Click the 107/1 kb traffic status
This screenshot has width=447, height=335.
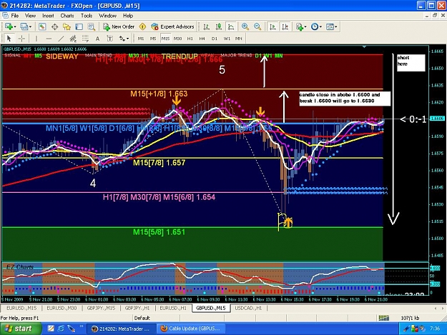coord(410,318)
